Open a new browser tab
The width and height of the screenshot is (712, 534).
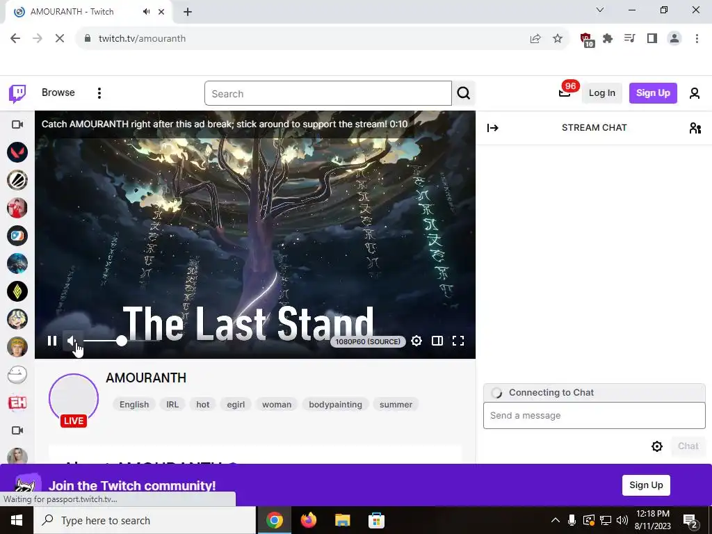point(188,12)
